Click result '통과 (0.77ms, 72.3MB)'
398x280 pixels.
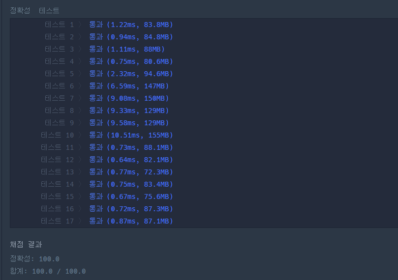(131, 172)
